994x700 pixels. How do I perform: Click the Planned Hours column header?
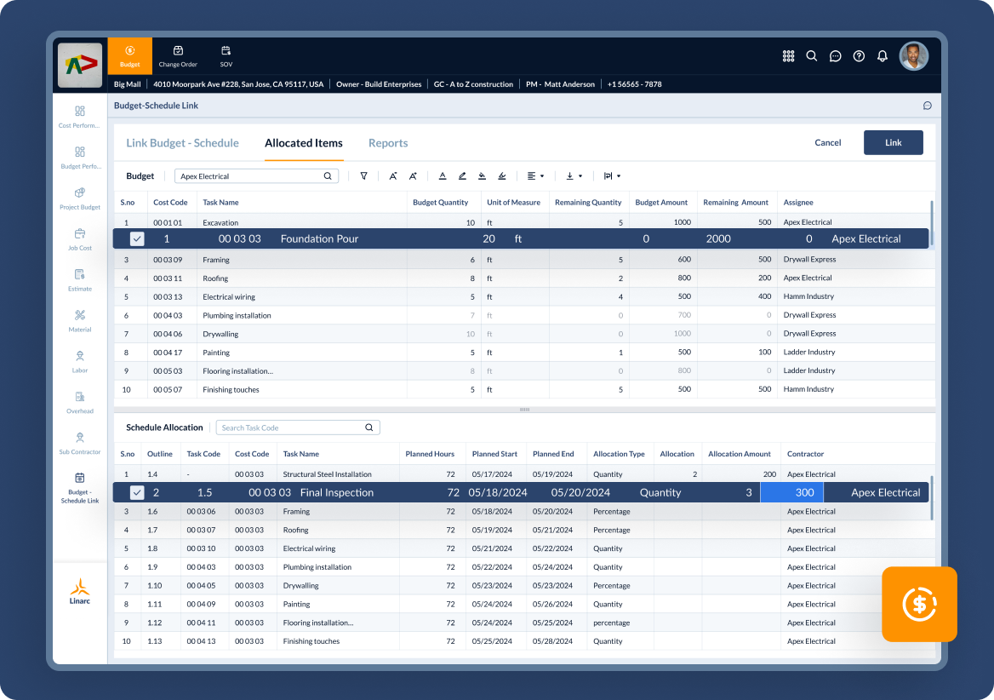(430, 454)
